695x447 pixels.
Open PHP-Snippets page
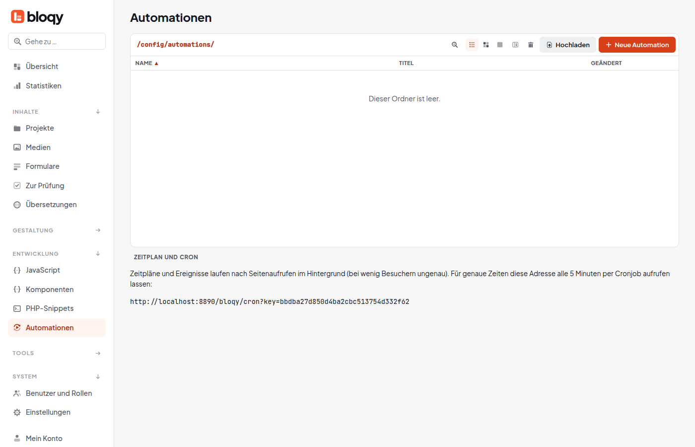pos(57,308)
